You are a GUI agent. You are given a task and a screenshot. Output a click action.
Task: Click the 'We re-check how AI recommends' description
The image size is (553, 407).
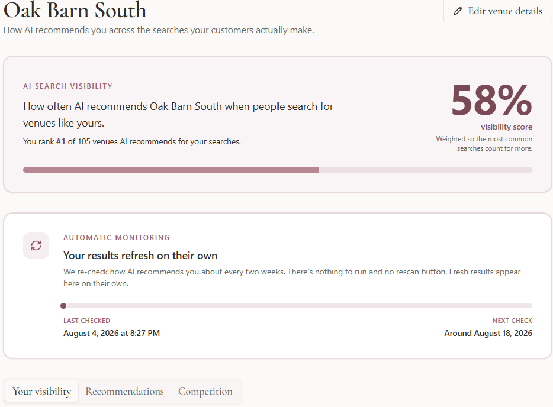pos(292,277)
